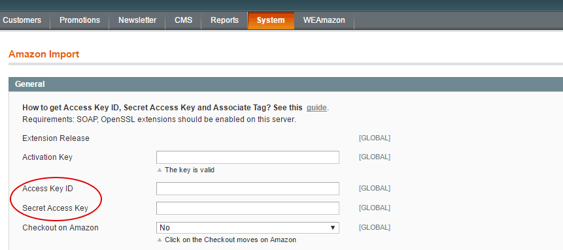
Task: Collapse the General section header
Action: click(286, 84)
